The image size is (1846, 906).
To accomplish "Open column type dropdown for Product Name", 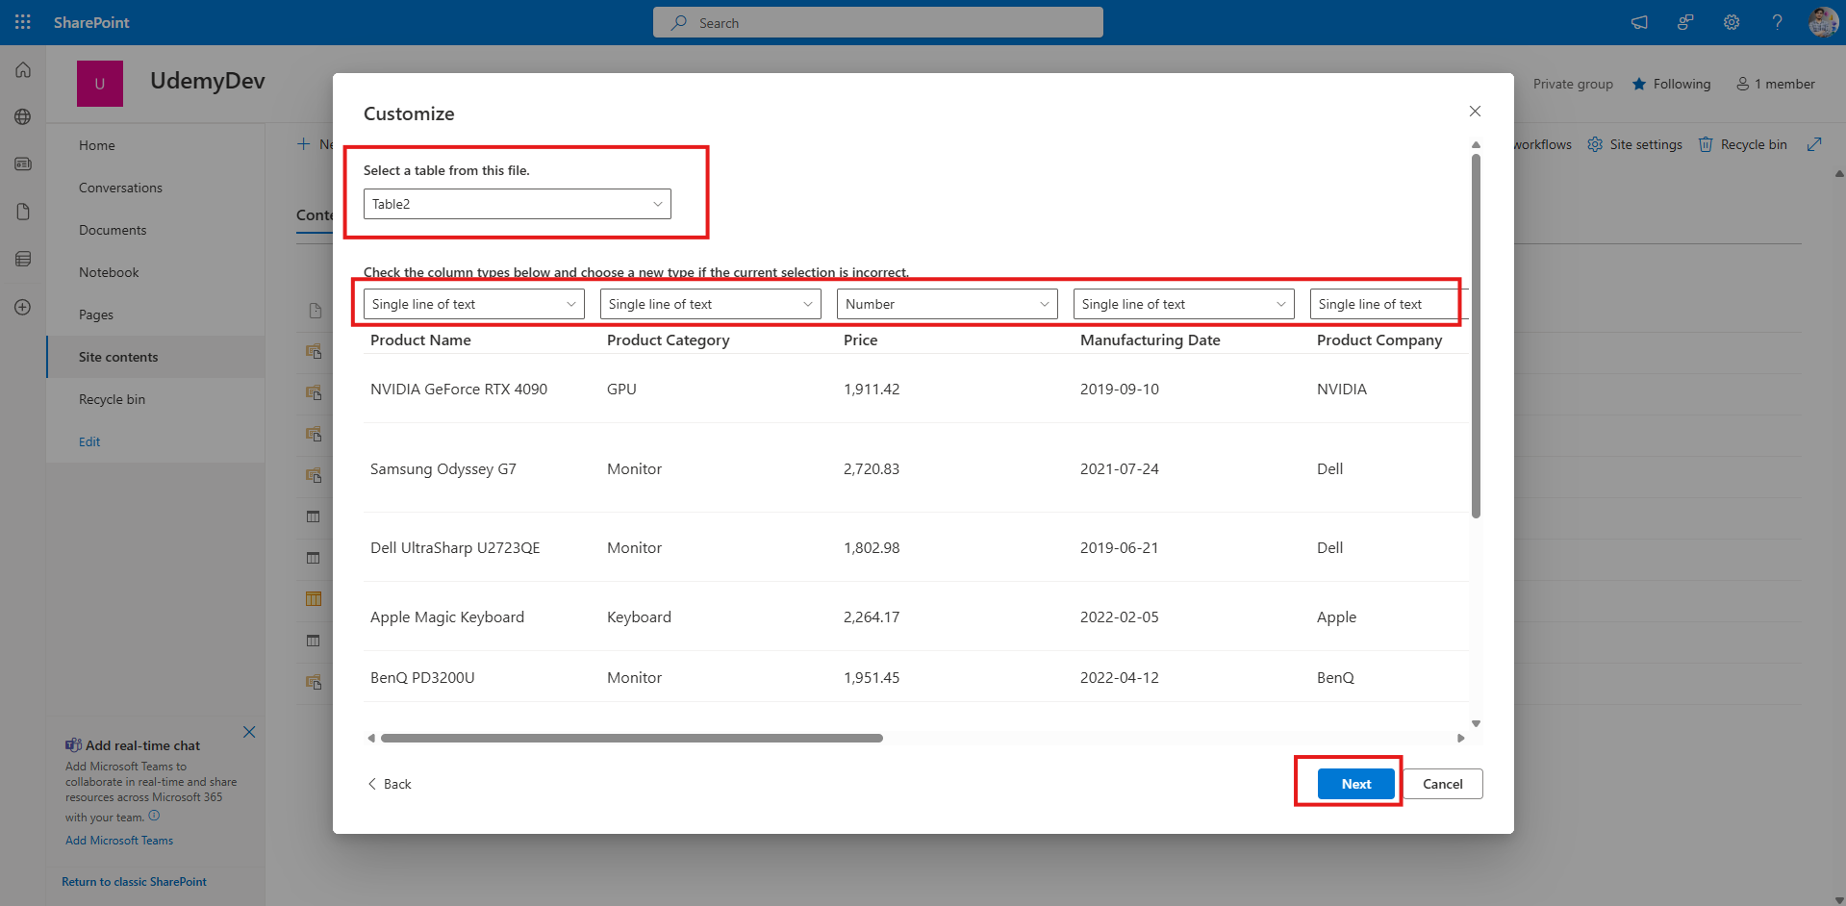I will [474, 304].
